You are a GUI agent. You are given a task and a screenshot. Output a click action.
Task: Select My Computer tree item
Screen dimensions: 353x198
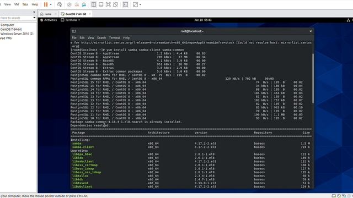coord(7,25)
